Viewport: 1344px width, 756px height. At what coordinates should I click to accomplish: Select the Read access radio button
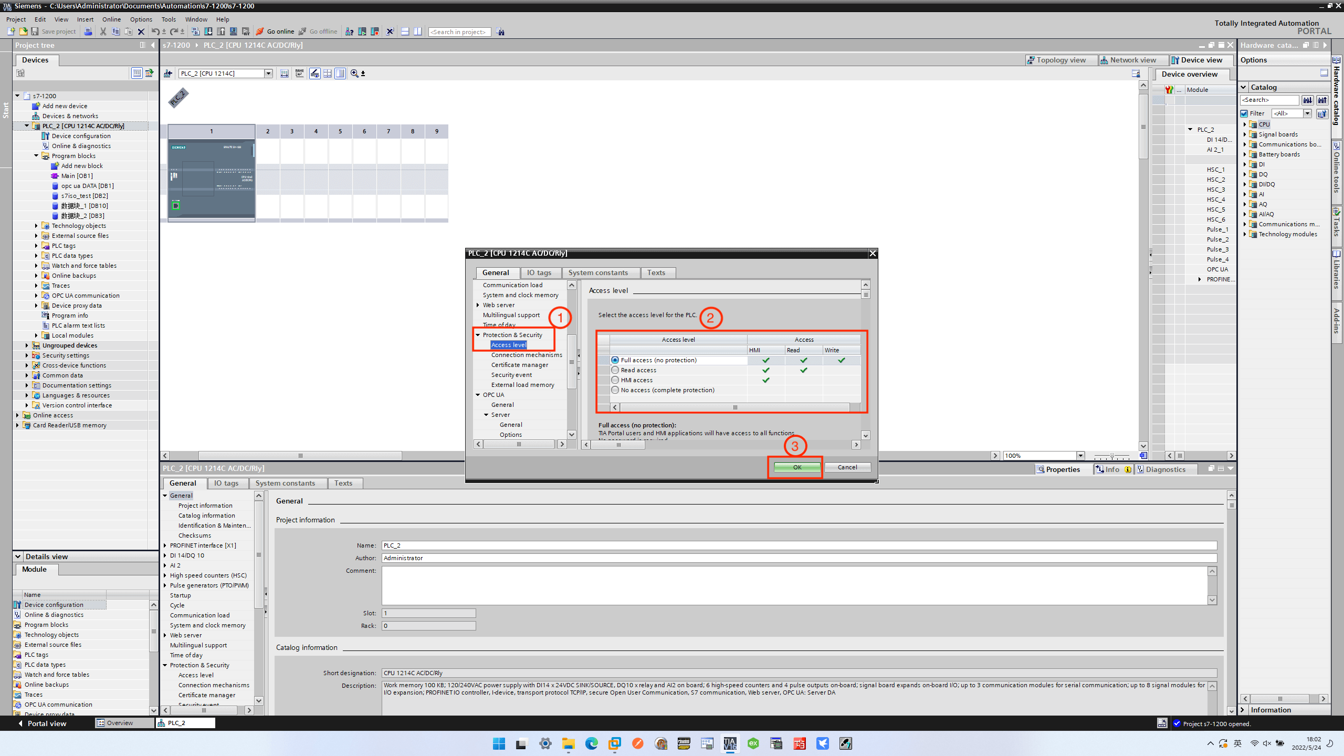614,370
